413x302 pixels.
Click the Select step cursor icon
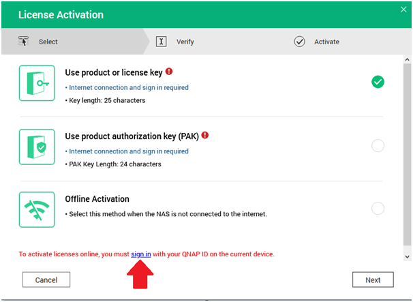coord(24,42)
